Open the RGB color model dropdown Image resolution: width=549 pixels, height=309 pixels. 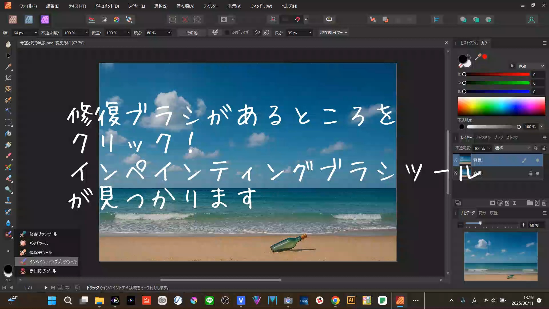coord(530,66)
